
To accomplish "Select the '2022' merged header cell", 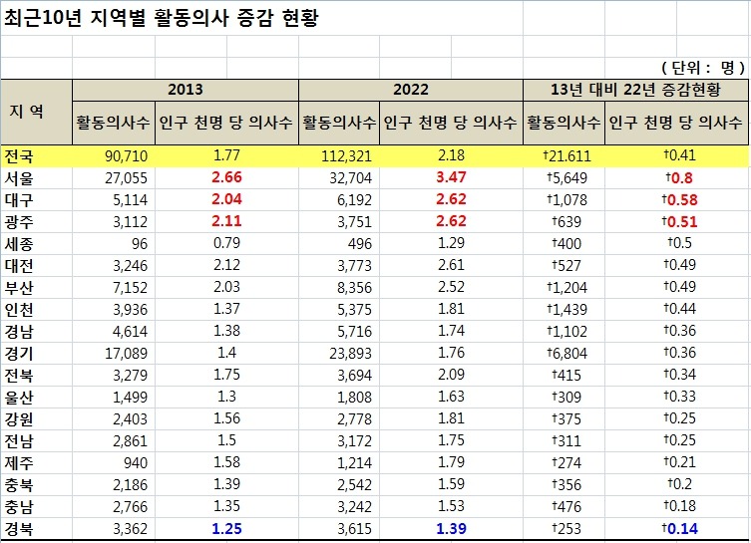I will (x=411, y=90).
